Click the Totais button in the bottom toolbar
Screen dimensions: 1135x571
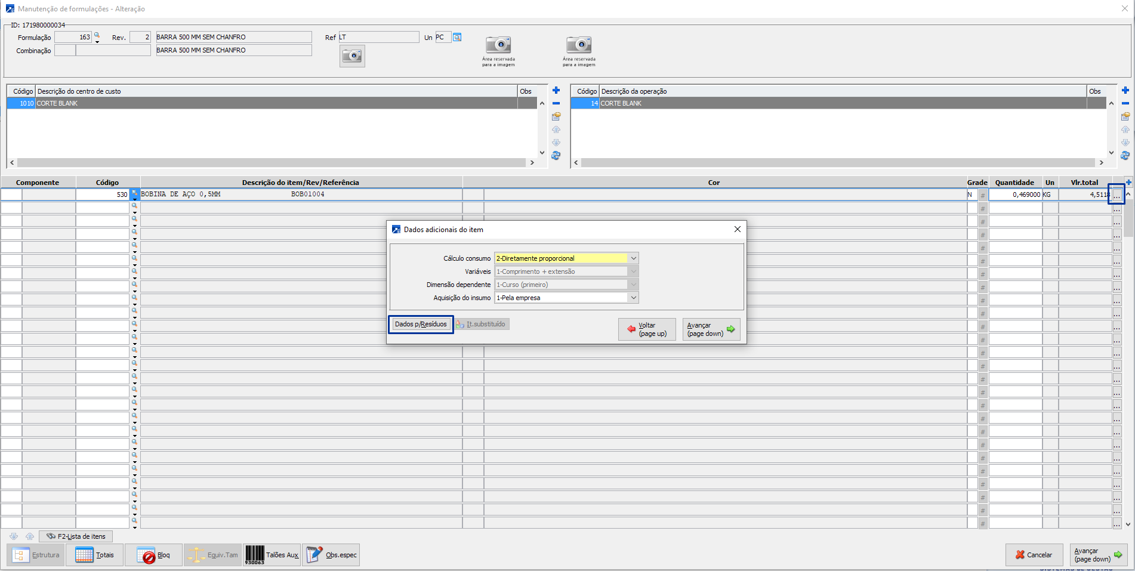tap(94, 555)
